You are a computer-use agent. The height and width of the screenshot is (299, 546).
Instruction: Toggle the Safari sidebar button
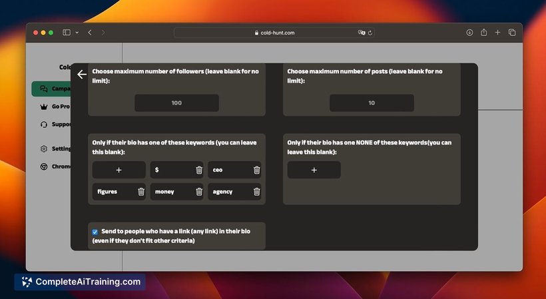click(67, 33)
